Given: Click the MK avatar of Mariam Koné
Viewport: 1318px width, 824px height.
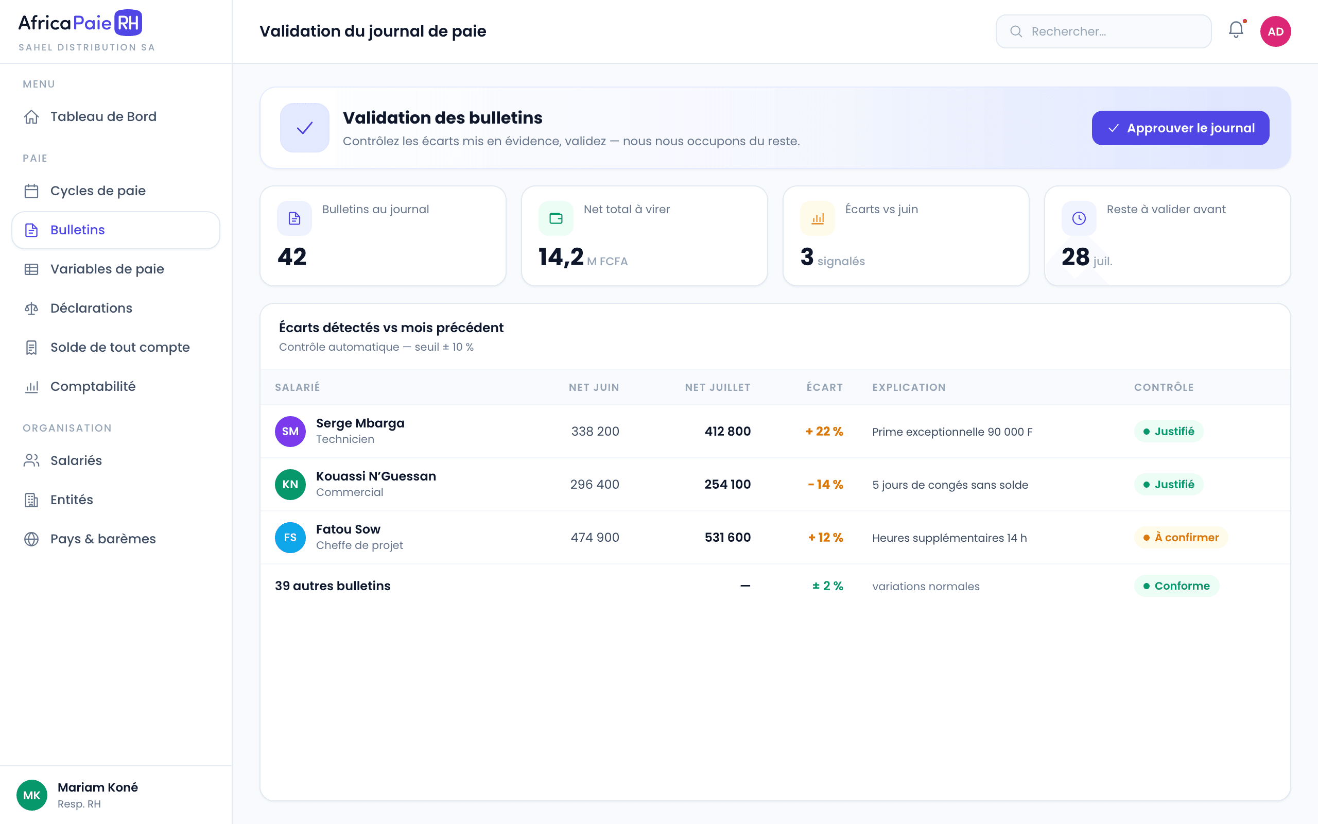Looking at the screenshot, I should 31,795.
